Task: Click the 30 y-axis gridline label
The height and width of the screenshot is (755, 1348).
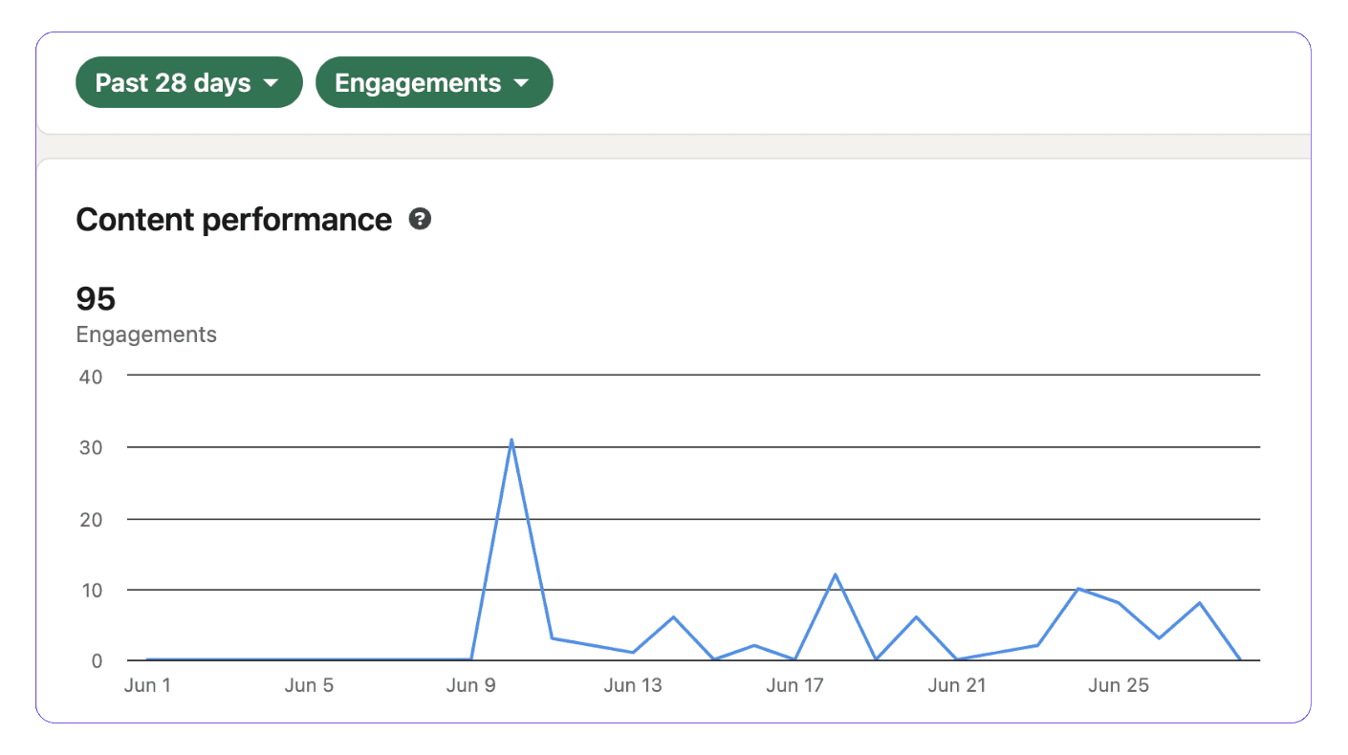Action: 90,447
